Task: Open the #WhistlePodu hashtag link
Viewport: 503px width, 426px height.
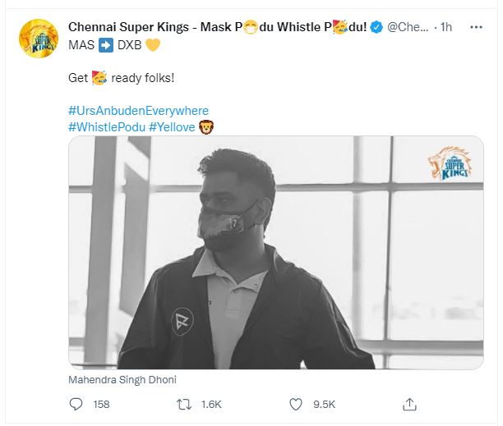Action: (x=107, y=126)
